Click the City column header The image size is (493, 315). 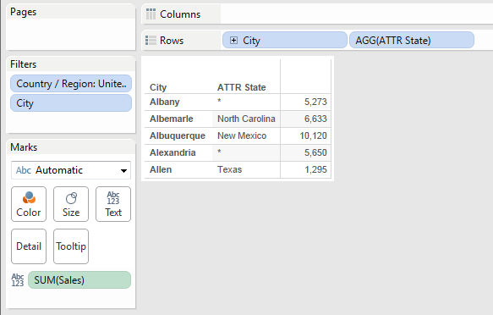(158, 87)
